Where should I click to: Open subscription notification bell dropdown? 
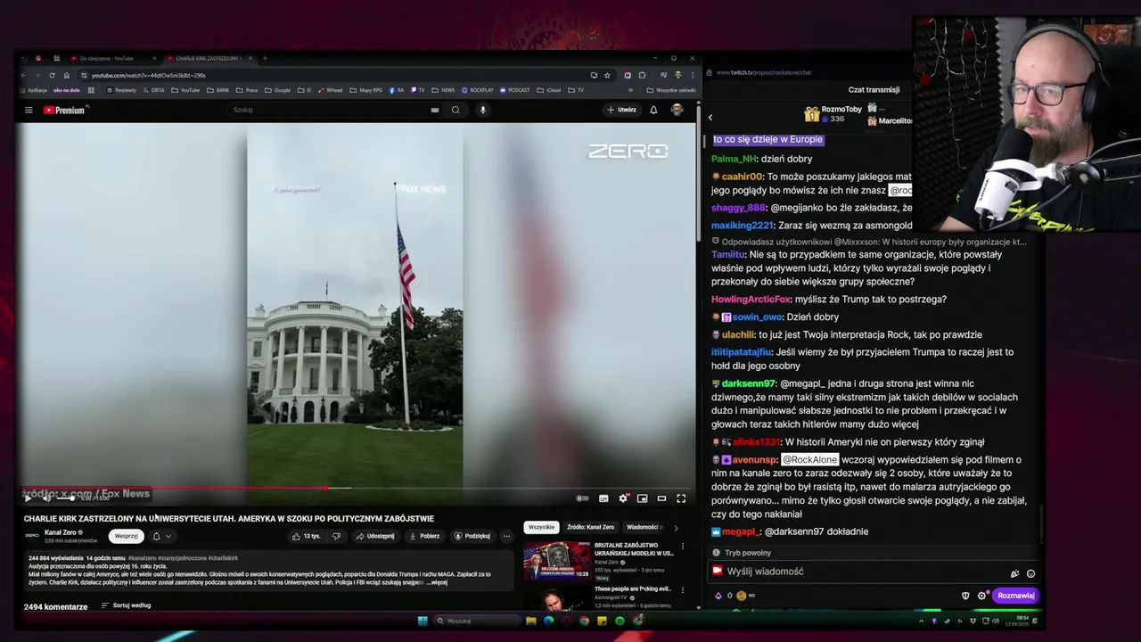click(161, 536)
